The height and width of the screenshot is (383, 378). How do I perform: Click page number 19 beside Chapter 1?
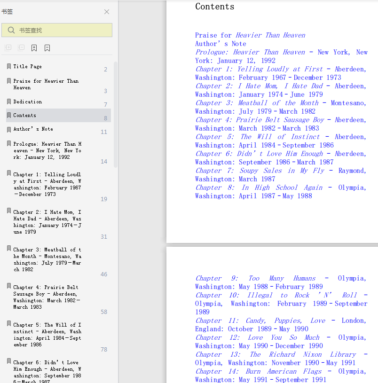click(104, 199)
